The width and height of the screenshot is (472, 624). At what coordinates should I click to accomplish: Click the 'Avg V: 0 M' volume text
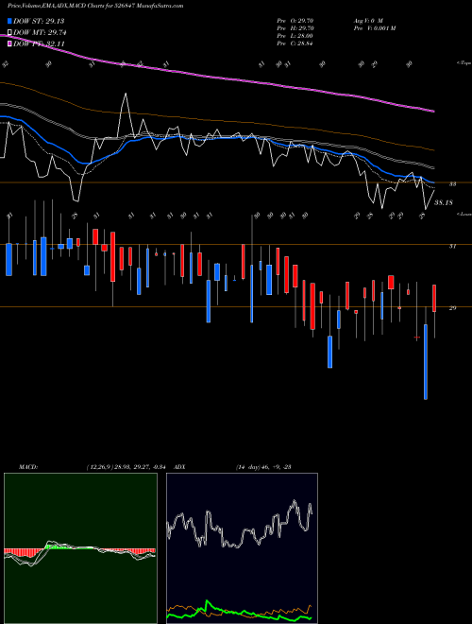tap(368, 21)
